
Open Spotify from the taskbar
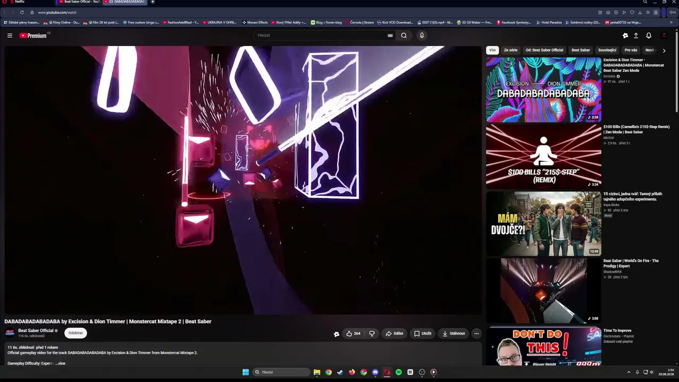point(398,372)
